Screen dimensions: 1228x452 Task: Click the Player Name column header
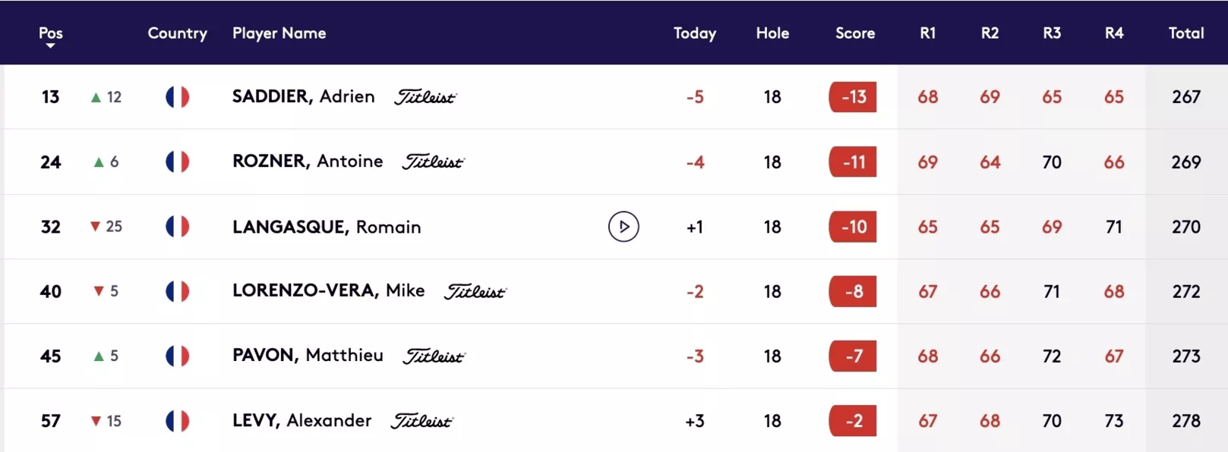279,33
